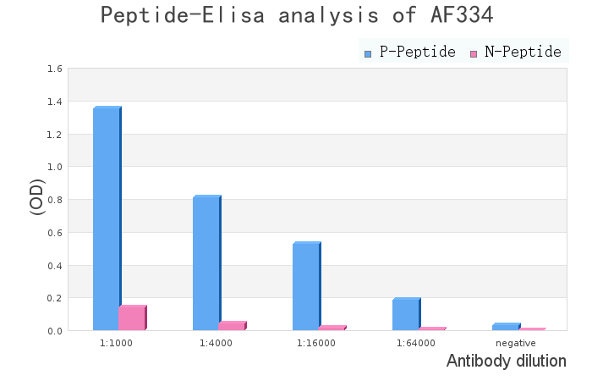Select the blue bar for negative control
This screenshot has width=592, height=381.
506,327
